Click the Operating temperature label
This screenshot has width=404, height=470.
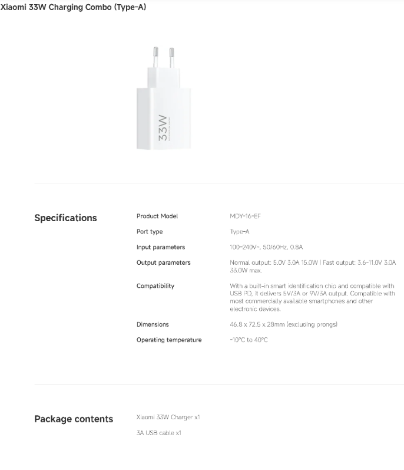click(169, 340)
